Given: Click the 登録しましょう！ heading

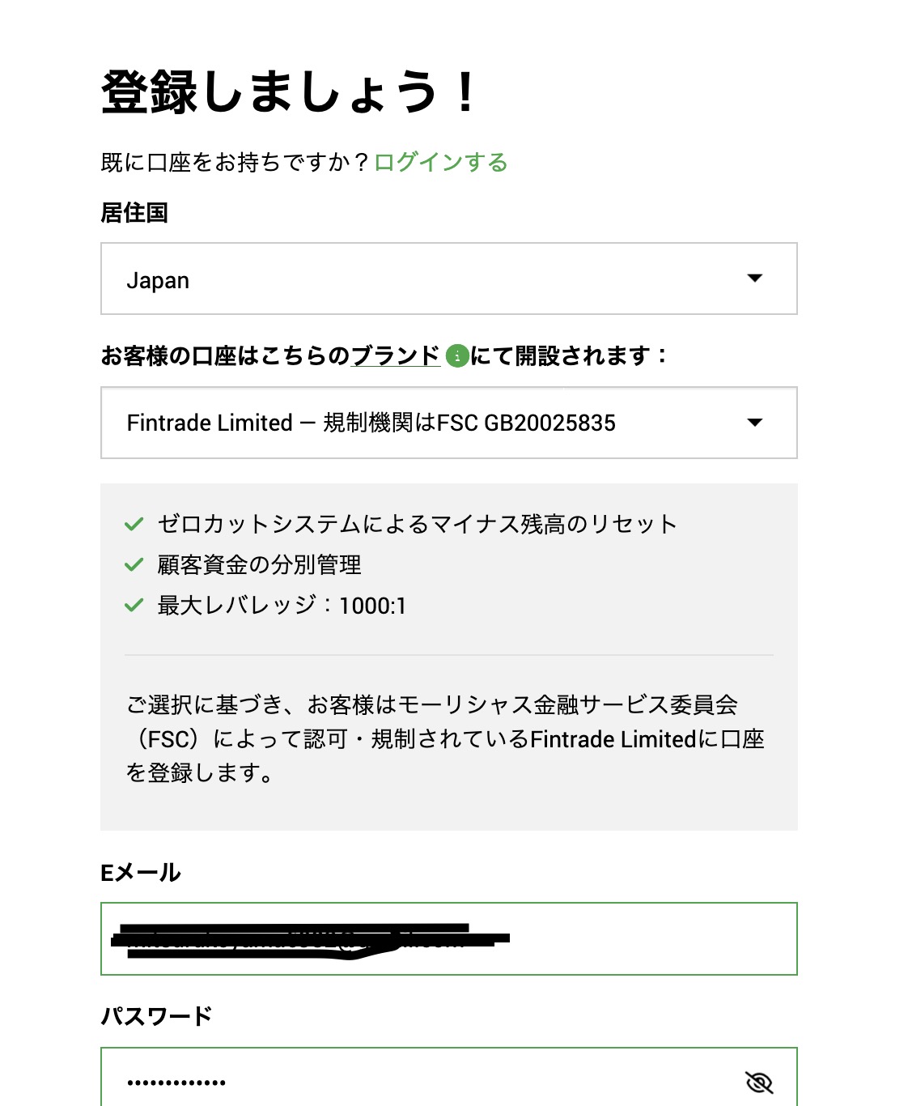Looking at the screenshot, I should 288,91.
